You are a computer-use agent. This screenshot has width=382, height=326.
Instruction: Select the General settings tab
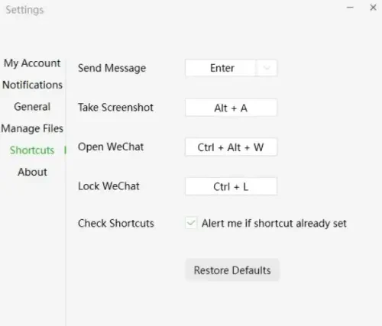32,107
